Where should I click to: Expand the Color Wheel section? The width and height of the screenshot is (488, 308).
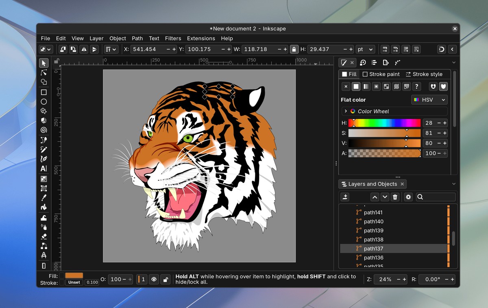tap(346, 111)
